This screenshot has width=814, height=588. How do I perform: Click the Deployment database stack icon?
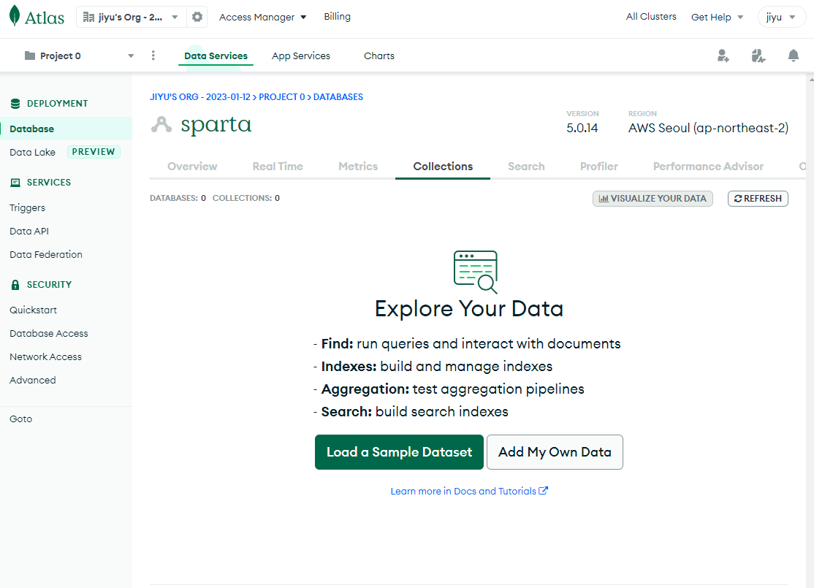[15, 103]
